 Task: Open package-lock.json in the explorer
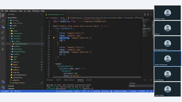pos(18,83)
